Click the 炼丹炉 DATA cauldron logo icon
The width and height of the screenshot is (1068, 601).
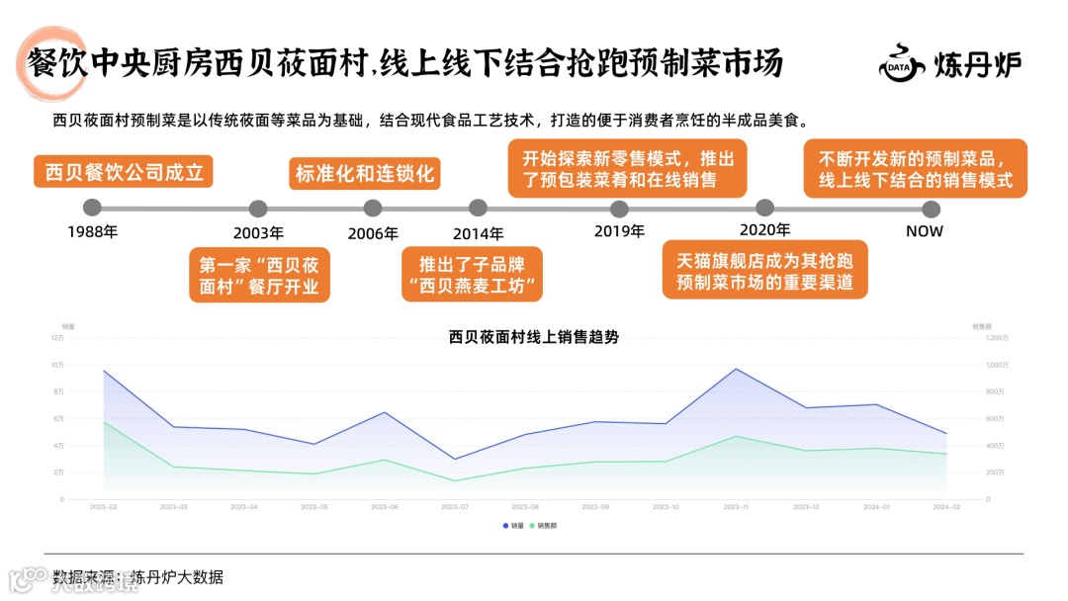tap(902, 63)
